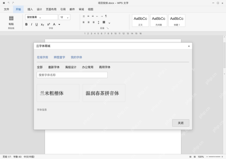This screenshot has width=226, height=159.
Task: Switch to the 插入 ribbon tab
Action: 30,9
